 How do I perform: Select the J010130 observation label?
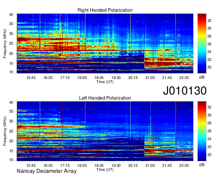click(185, 90)
